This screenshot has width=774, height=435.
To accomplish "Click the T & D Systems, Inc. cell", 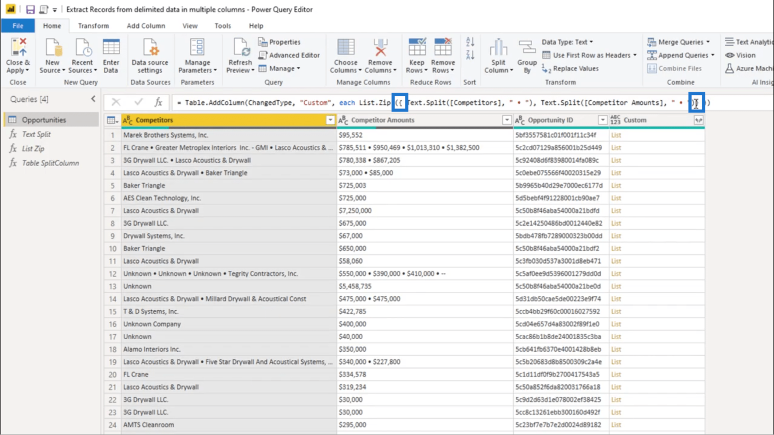I will [229, 312].
